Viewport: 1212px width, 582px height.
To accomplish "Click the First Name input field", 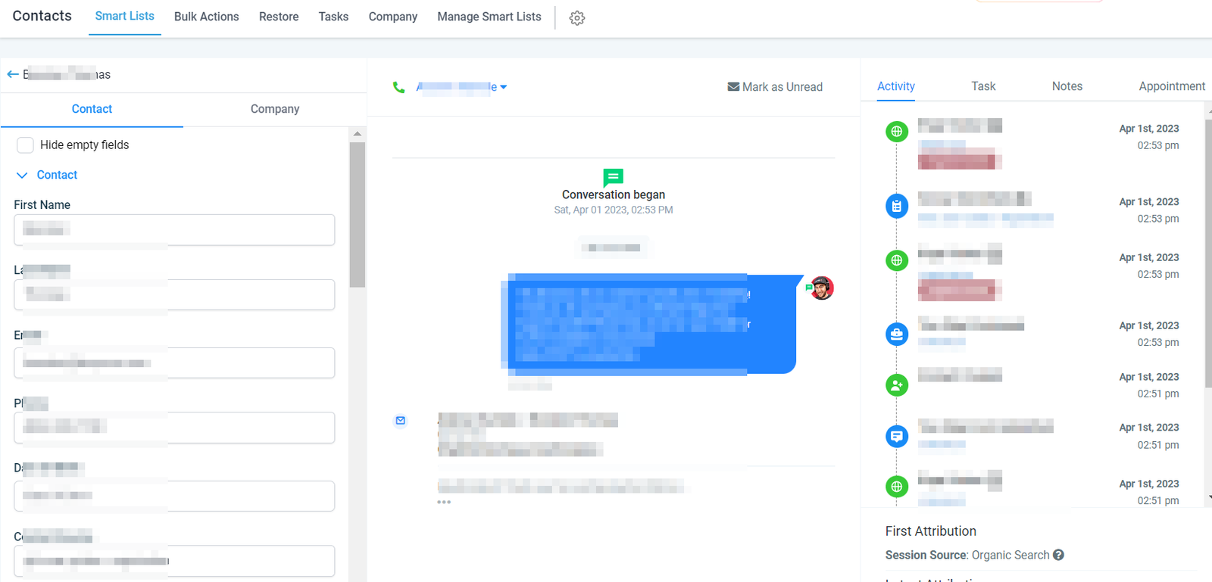I will [174, 229].
